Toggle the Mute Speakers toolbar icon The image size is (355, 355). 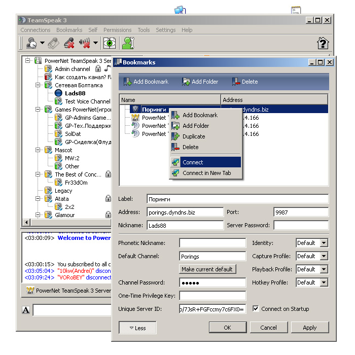[x=85, y=43]
